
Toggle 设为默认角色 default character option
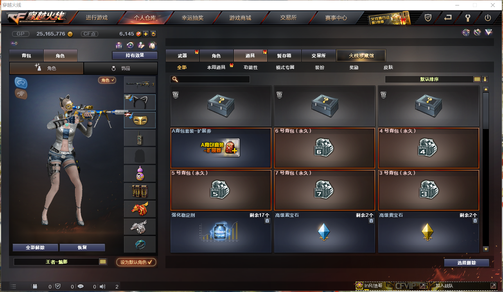(137, 262)
